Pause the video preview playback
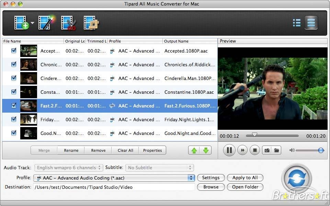 pos(229,150)
